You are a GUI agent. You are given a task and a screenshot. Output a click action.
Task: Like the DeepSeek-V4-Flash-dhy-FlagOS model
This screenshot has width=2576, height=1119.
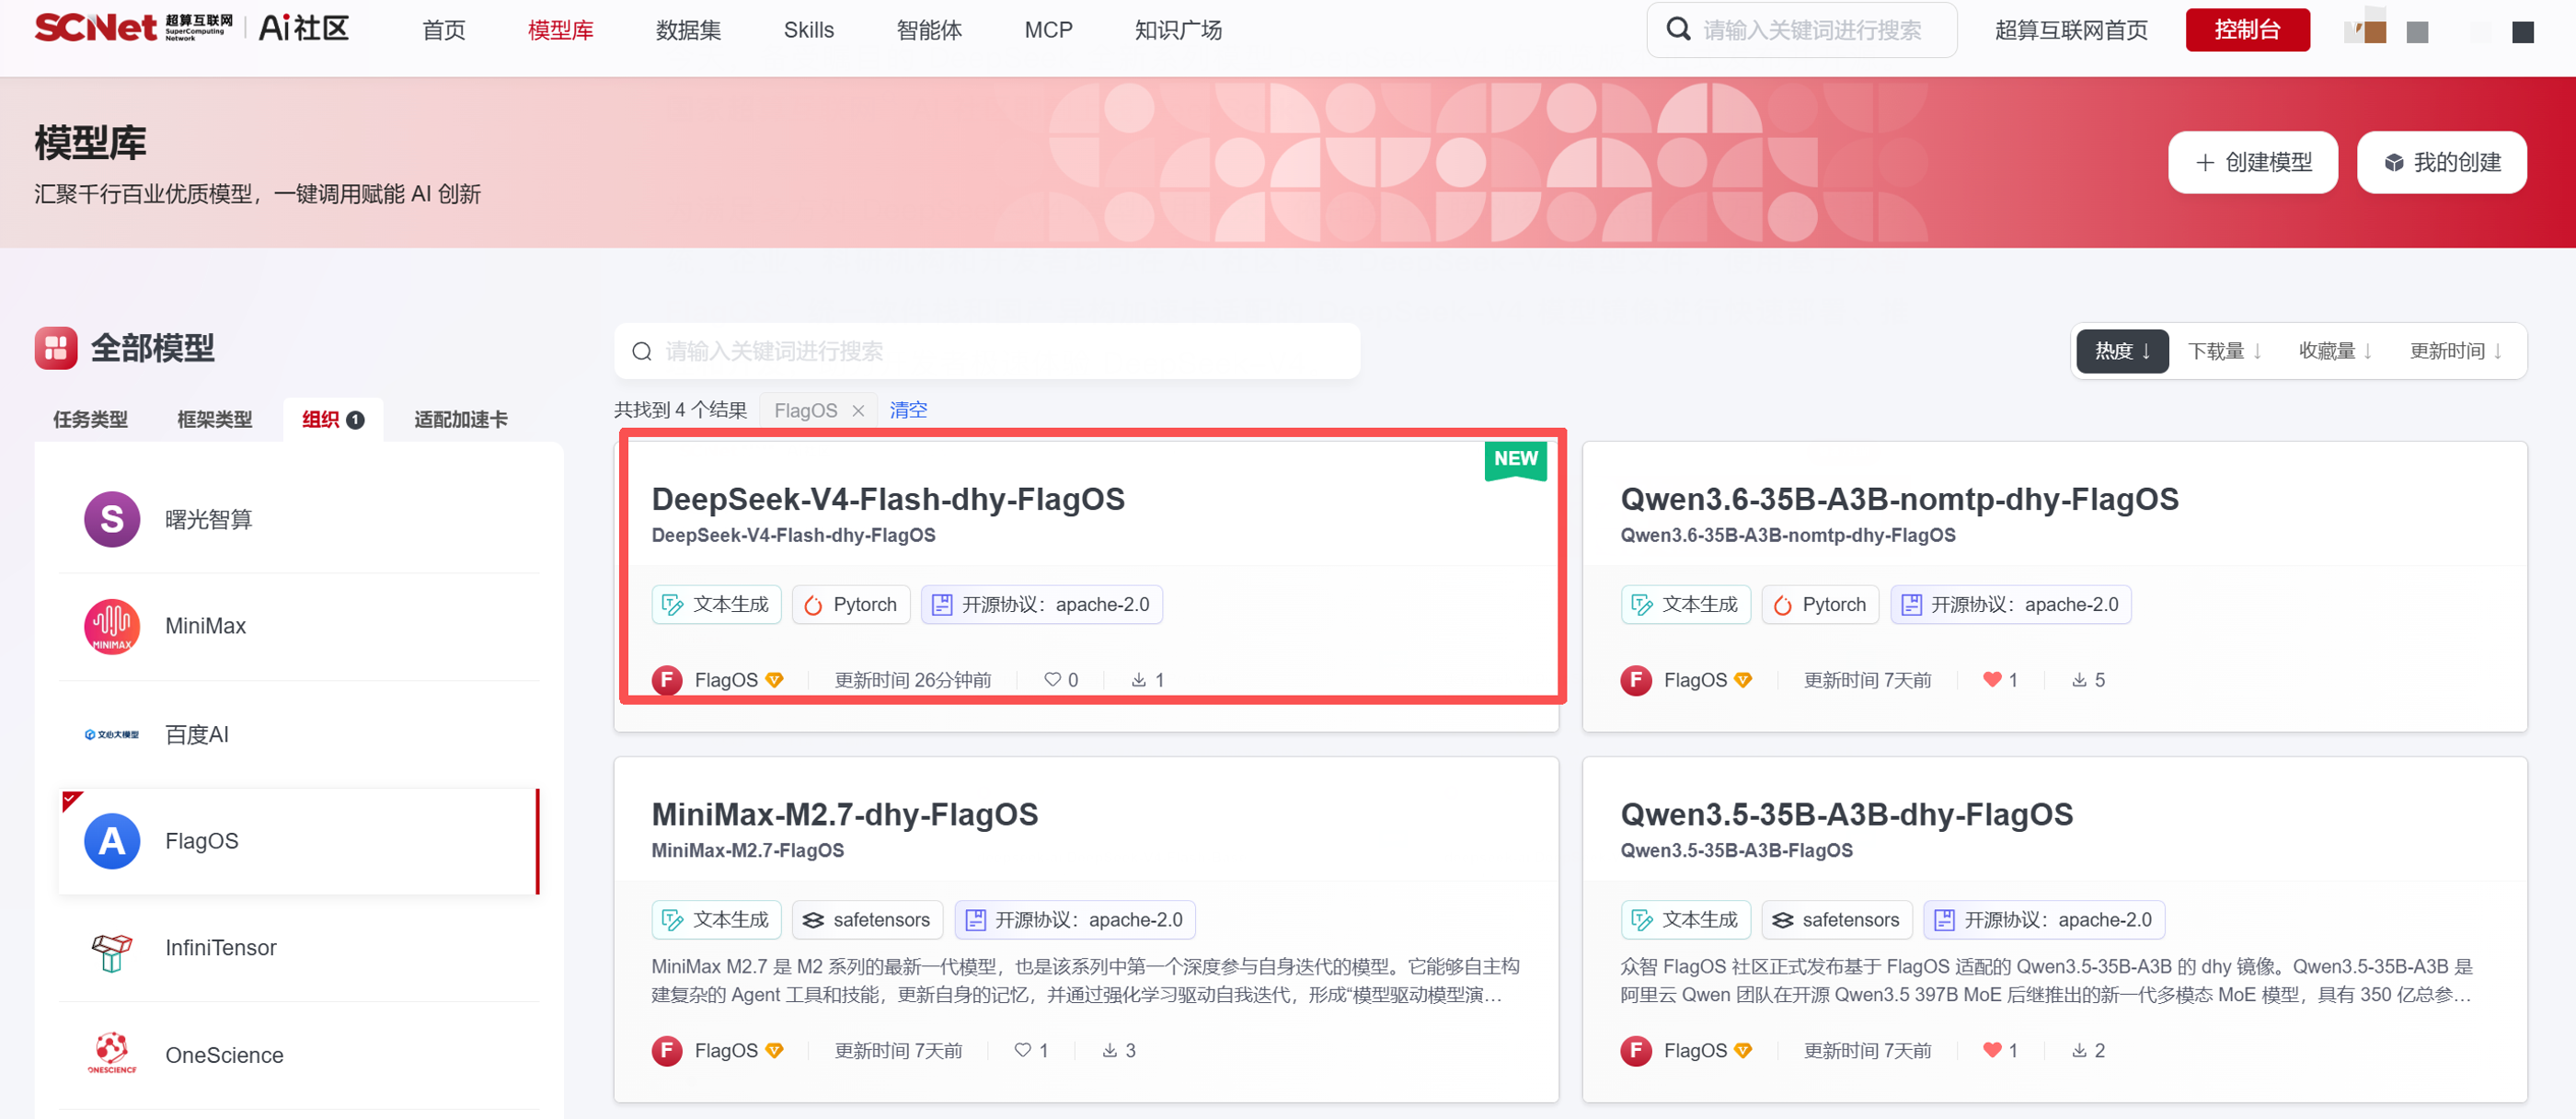(1052, 680)
